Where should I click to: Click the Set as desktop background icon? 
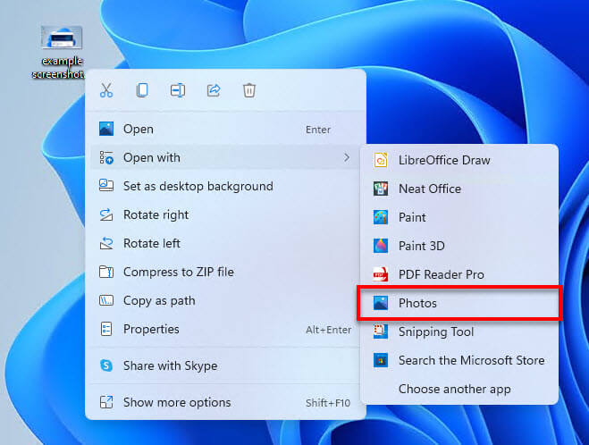click(106, 186)
